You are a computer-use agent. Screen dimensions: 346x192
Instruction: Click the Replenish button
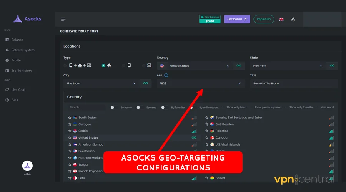pyautogui.click(x=264, y=19)
